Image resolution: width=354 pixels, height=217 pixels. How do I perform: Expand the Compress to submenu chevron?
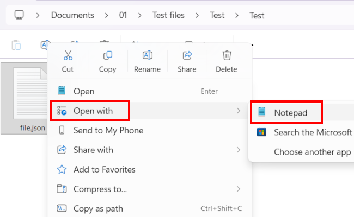239,189
